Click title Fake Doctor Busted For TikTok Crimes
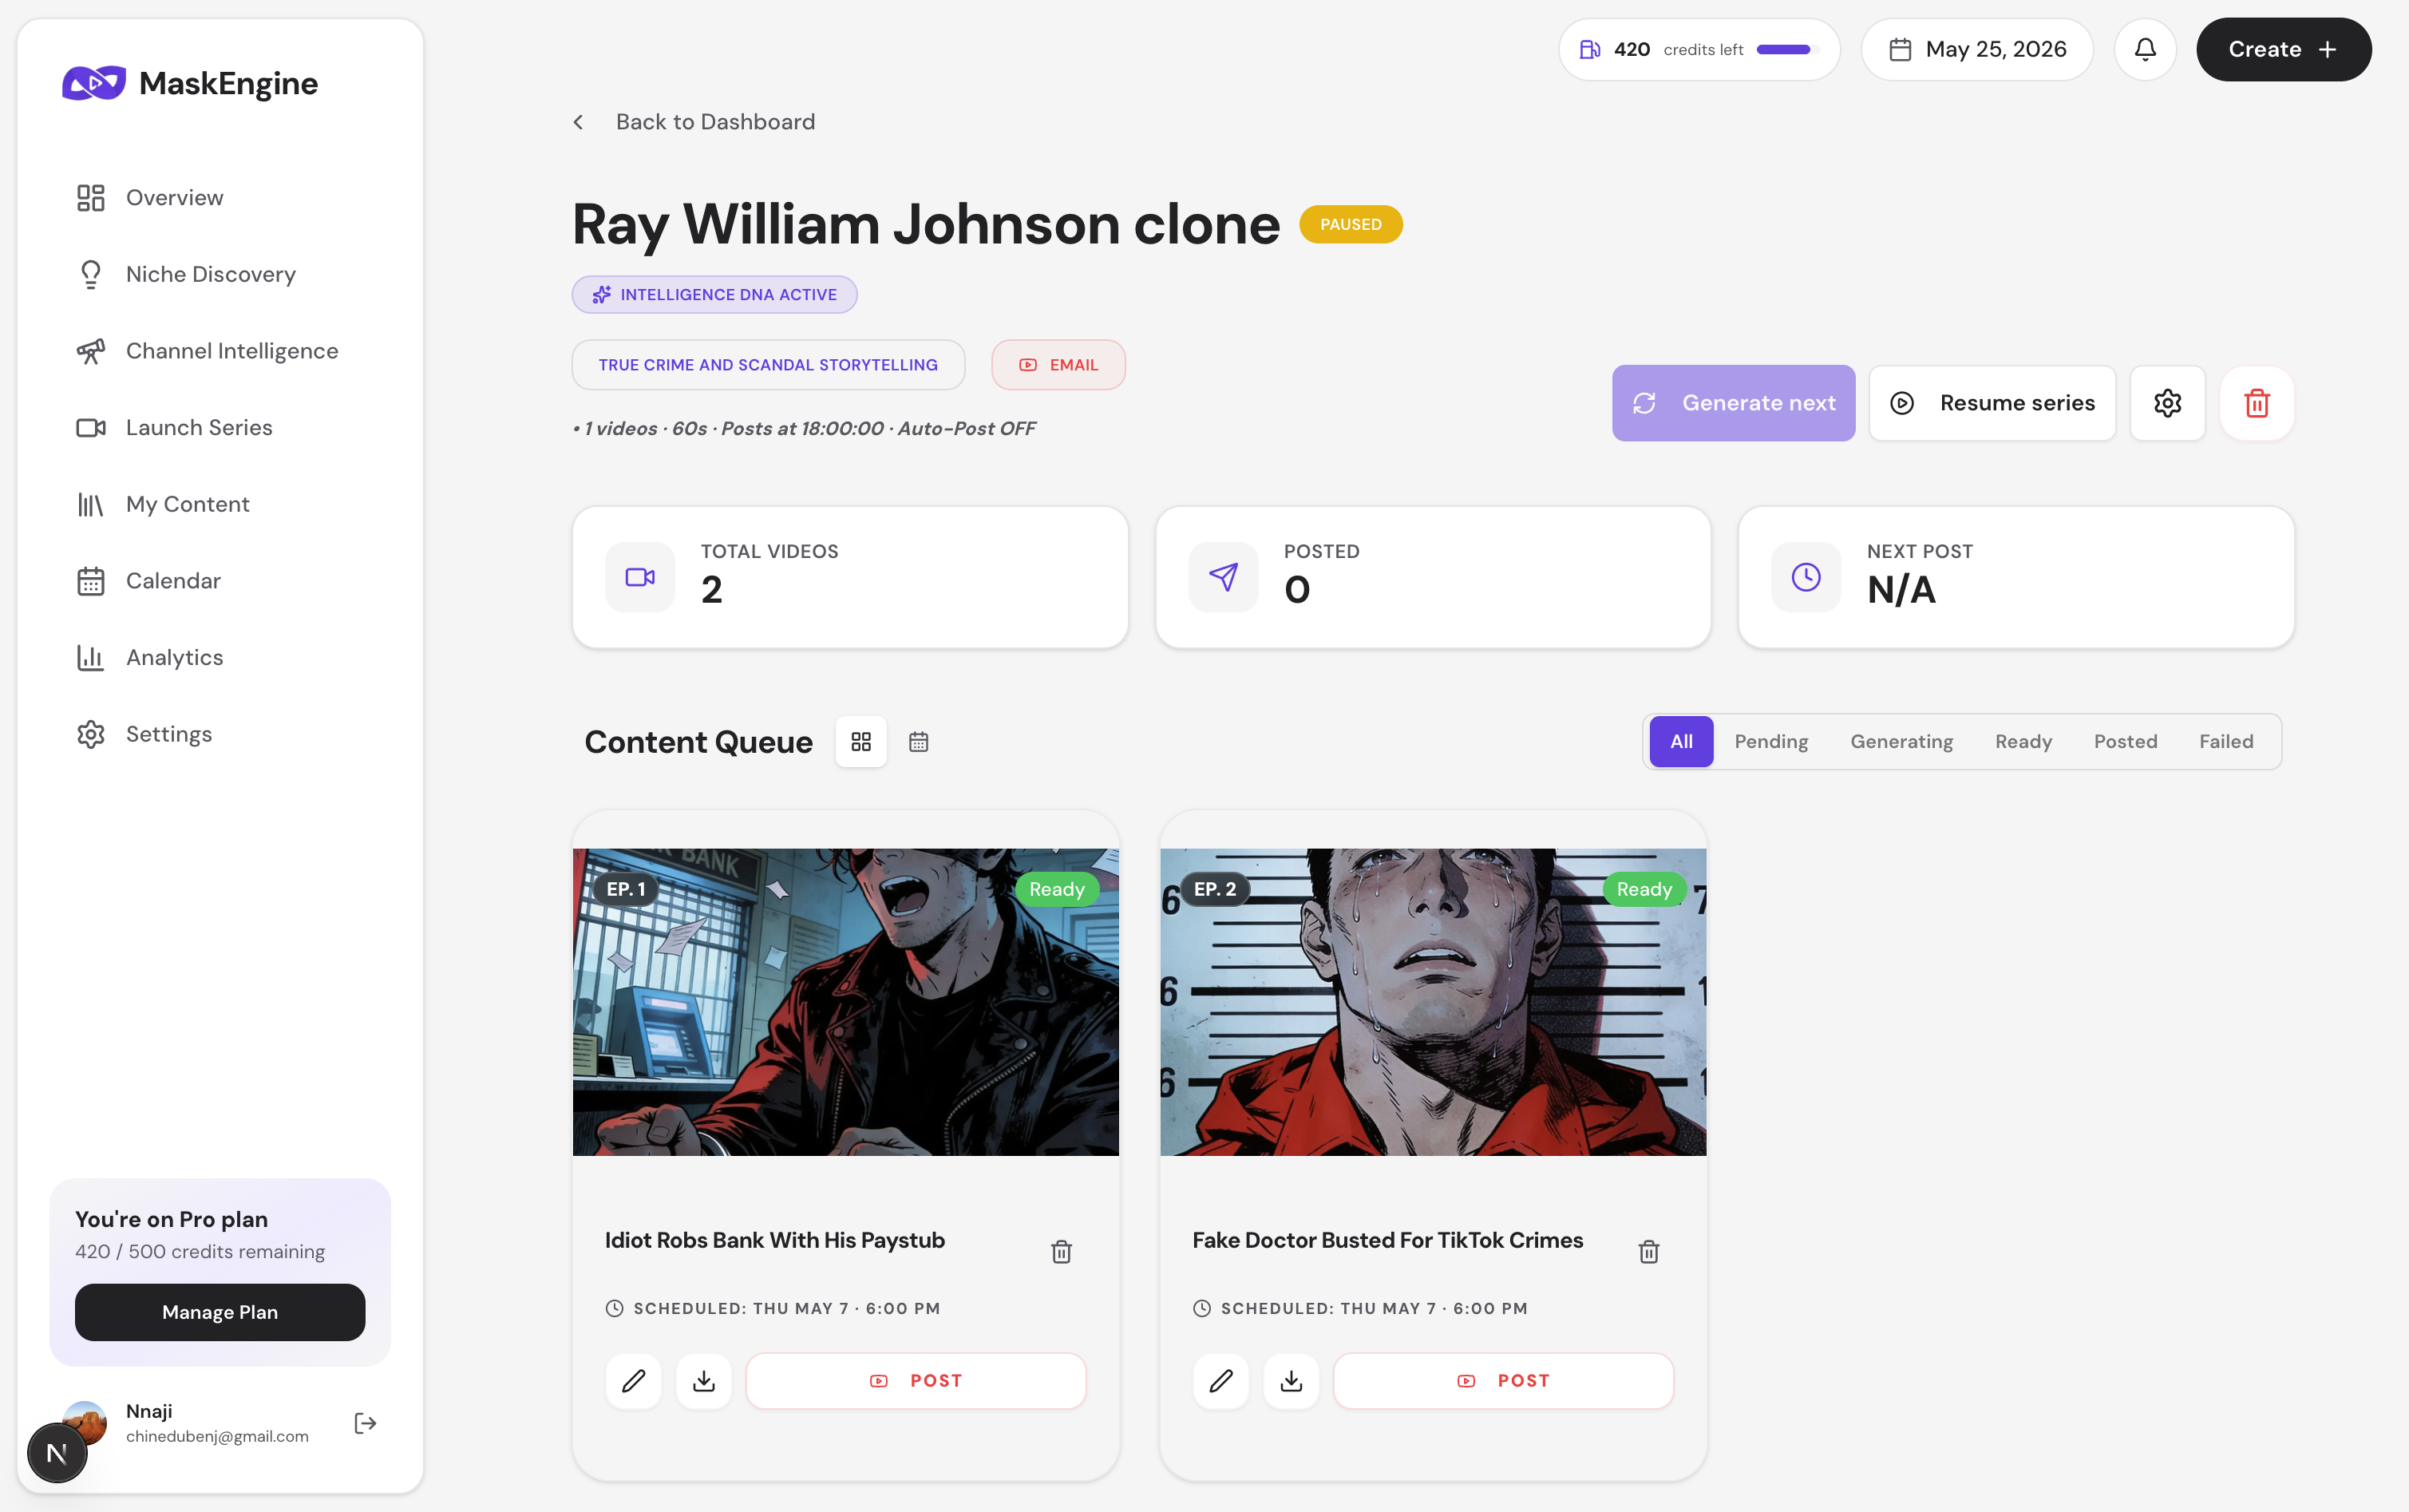 coord(1387,1240)
